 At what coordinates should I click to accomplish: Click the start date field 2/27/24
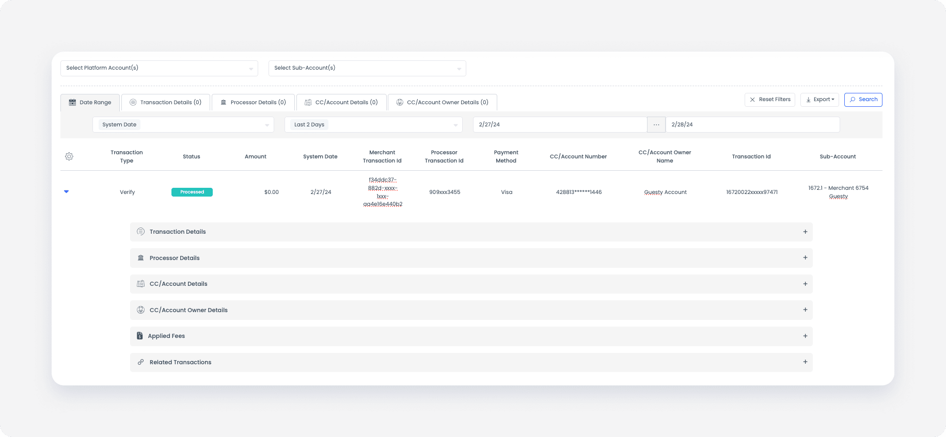(x=560, y=125)
